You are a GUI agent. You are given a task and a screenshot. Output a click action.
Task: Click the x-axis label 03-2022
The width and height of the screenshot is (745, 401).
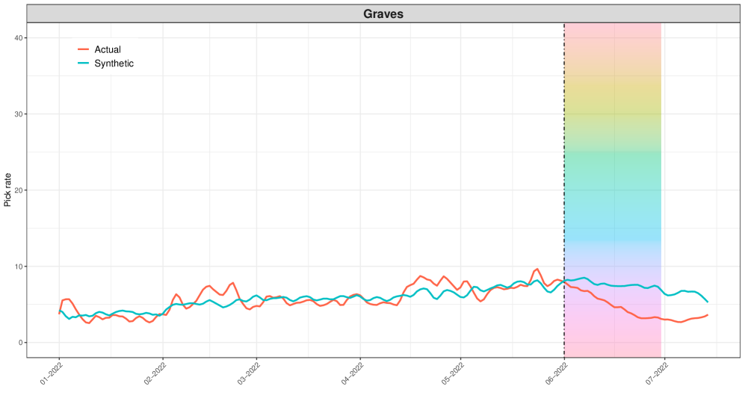(249, 373)
